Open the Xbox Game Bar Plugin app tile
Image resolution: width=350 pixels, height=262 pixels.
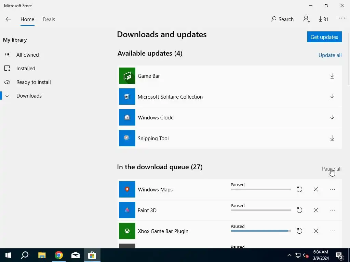[127, 231]
